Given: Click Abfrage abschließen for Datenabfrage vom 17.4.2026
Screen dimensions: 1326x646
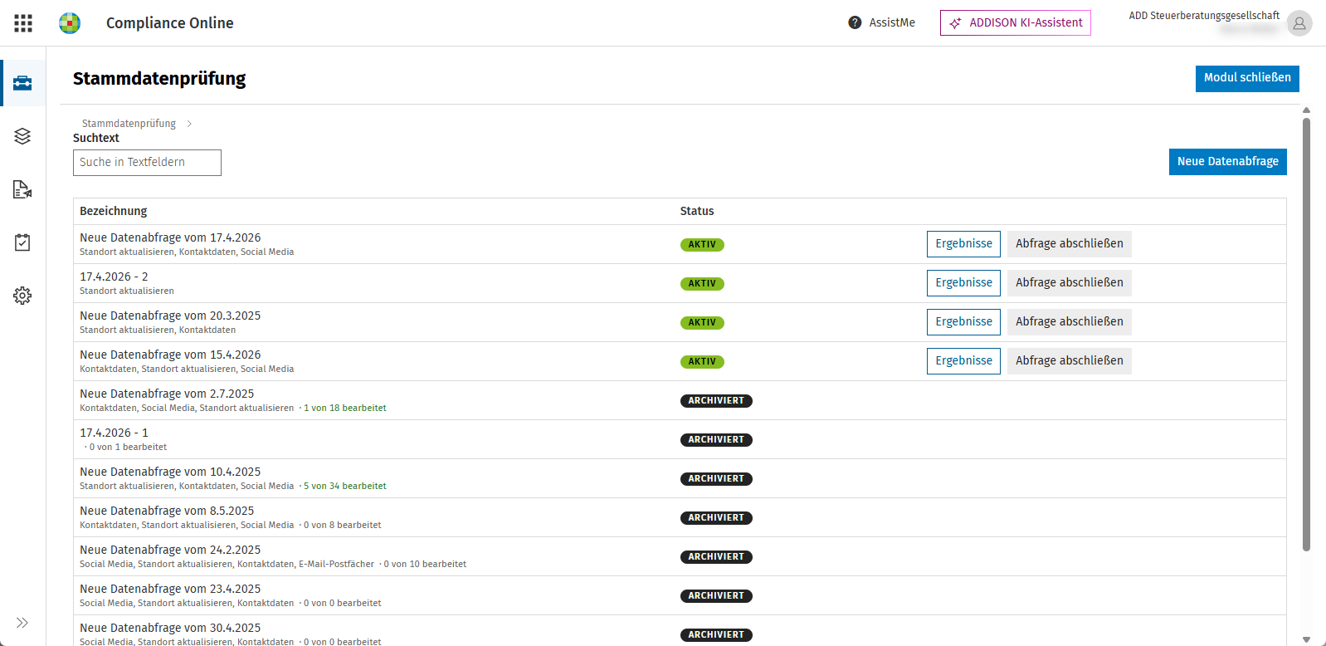Looking at the screenshot, I should (x=1070, y=244).
